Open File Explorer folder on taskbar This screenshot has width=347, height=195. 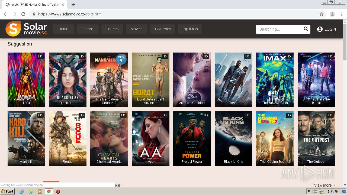click(x=31, y=191)
